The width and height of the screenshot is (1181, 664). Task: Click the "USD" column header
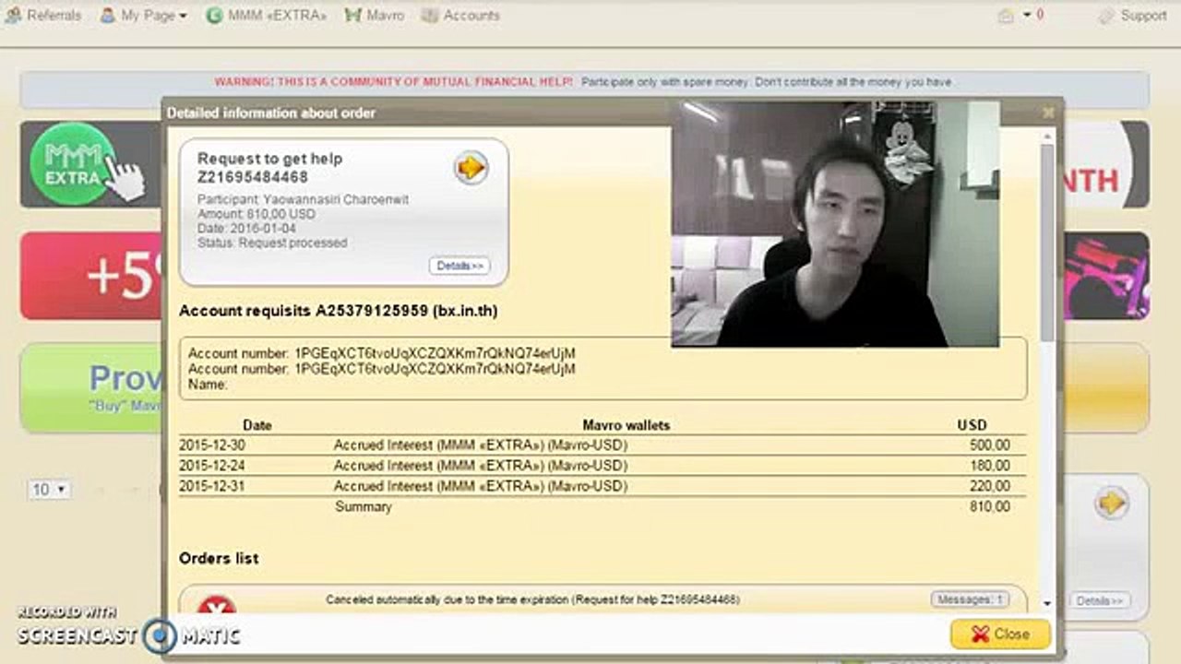click(x=972, y=425)
